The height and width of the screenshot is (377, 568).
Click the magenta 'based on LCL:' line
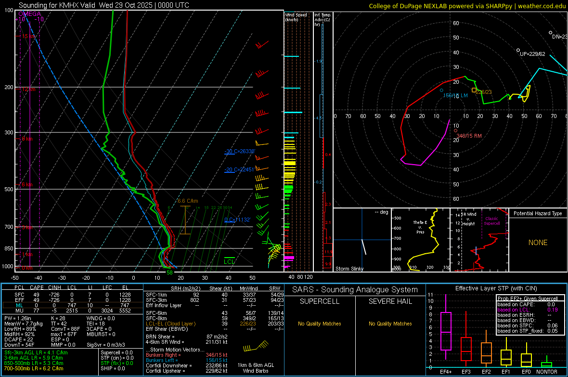coord(528,310)
